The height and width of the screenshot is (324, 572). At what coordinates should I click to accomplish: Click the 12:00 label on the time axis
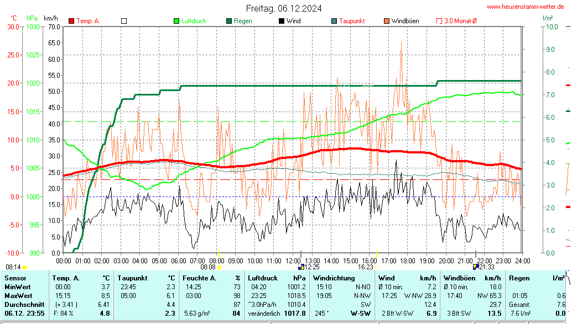[x=293, y=260]
